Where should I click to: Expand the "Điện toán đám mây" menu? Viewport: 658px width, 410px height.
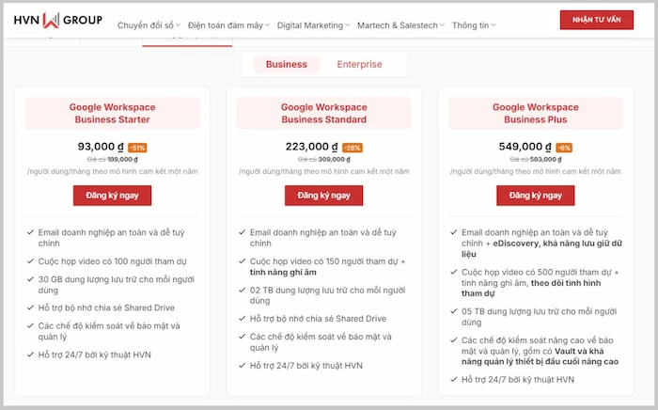[228, 25]
